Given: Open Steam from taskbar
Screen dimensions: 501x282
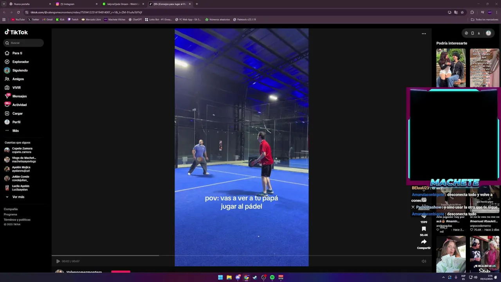Looking at the screenshot, I should tap(255, 277).
